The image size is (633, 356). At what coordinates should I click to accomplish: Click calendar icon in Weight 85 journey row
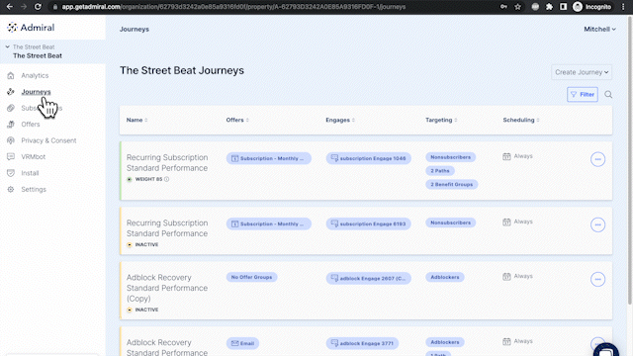click(x=506, y=156)
